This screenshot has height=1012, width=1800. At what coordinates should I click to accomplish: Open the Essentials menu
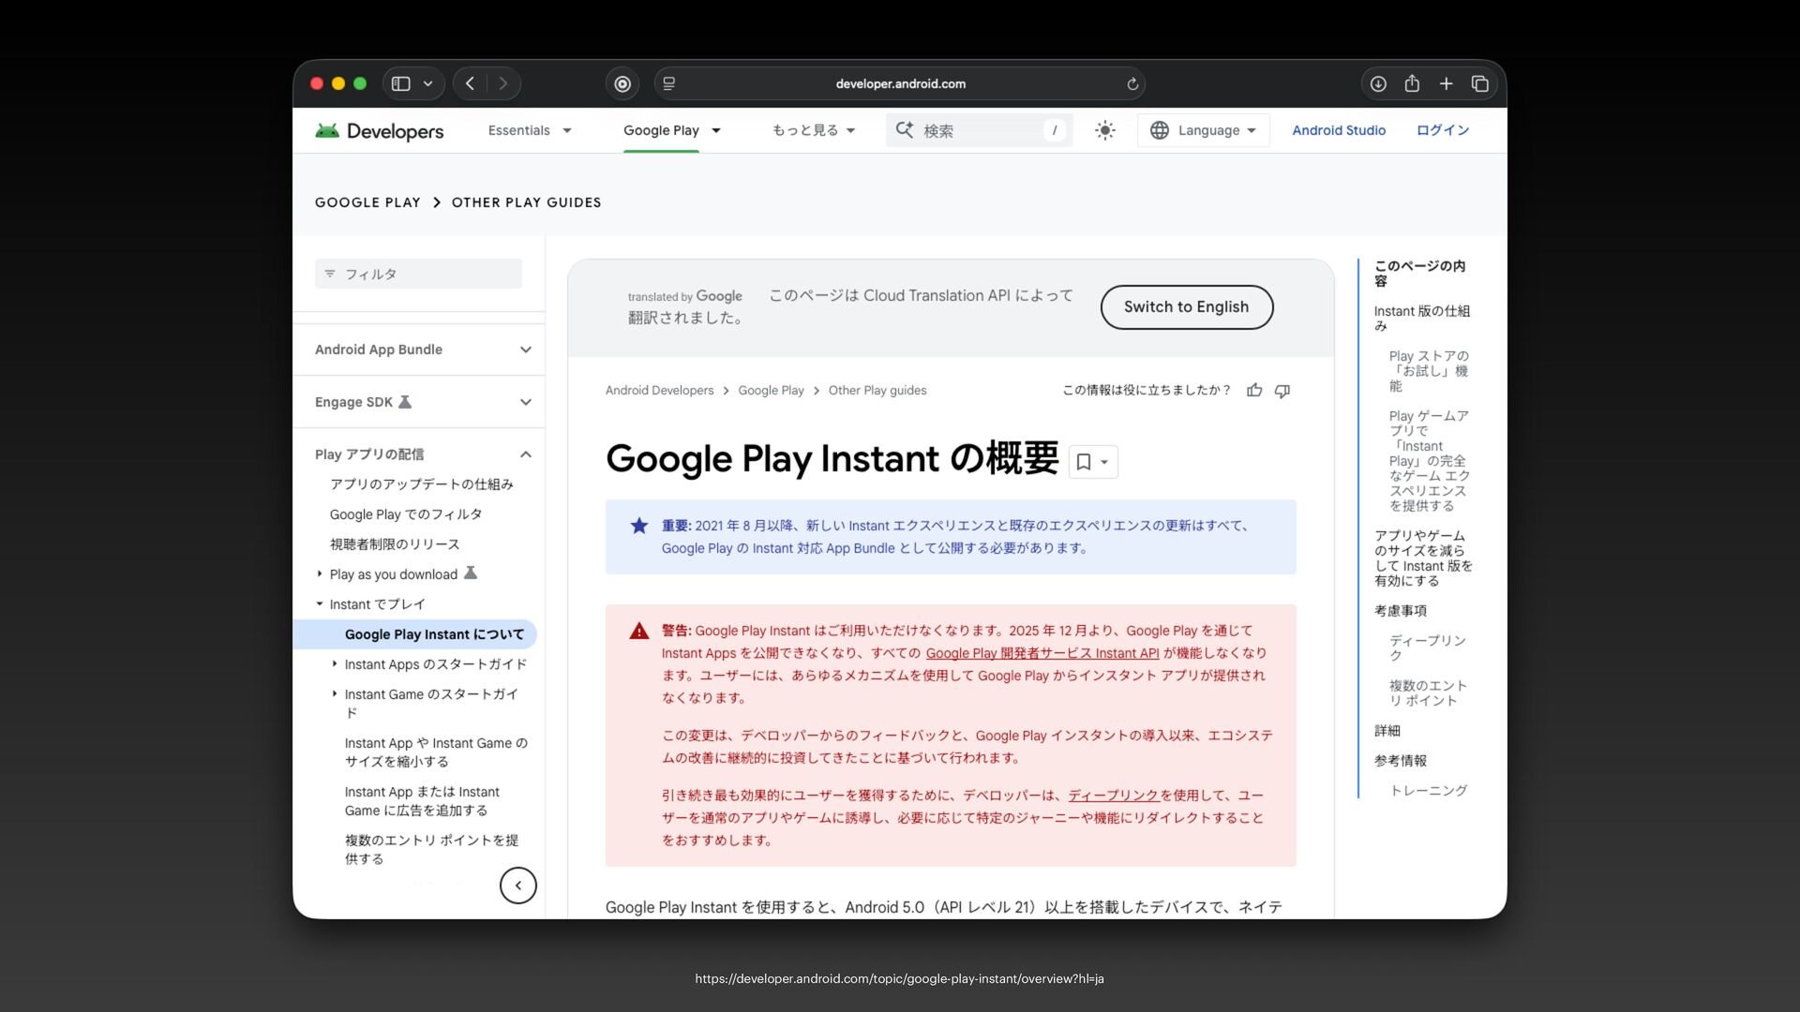click(x=530, y=130)
